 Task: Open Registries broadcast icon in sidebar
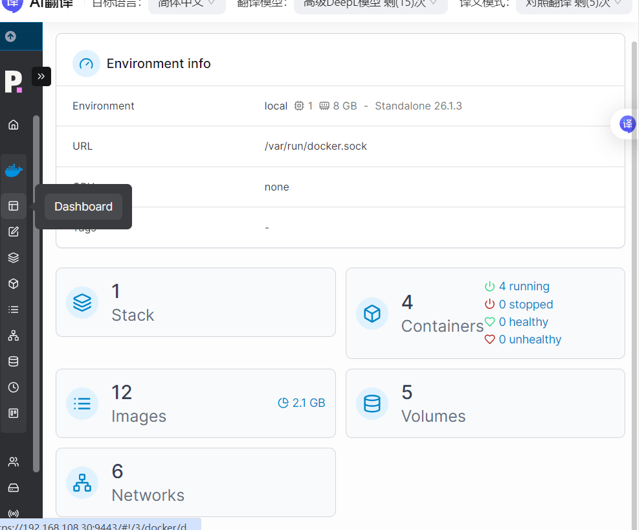tap(14, 514)
